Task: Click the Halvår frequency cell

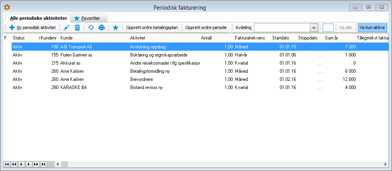Action: (241, 55)
